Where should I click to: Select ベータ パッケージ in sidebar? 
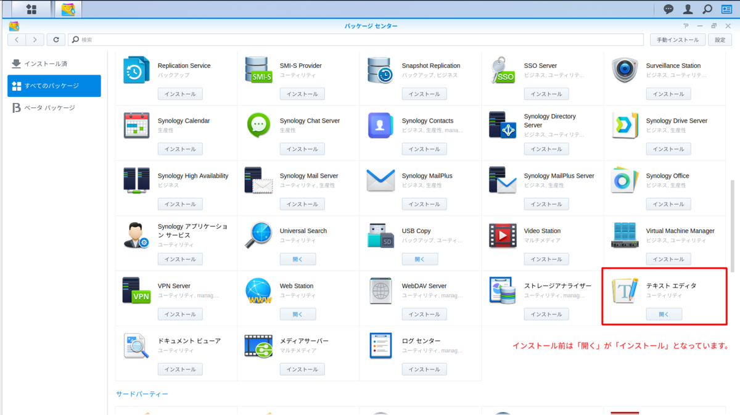click(x=54, y=108)
